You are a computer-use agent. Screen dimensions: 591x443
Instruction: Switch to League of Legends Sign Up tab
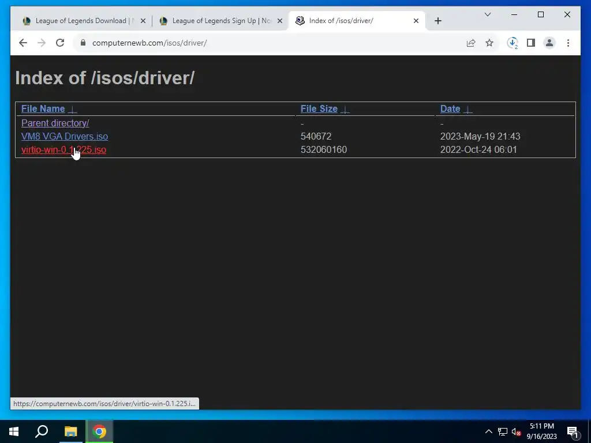[x=220, y=21]
